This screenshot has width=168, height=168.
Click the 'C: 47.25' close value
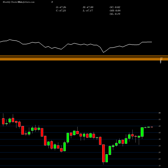pos(61,11)
